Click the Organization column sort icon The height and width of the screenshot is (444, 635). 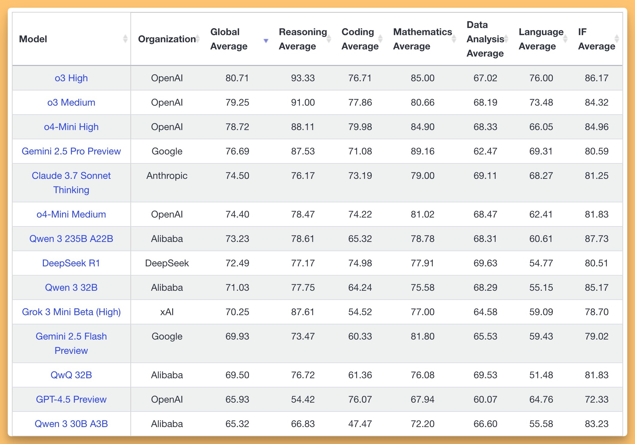(197, 39)
